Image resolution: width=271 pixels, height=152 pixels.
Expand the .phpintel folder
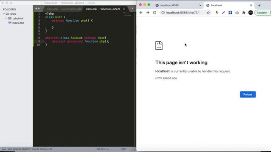[x=6, y=18]
